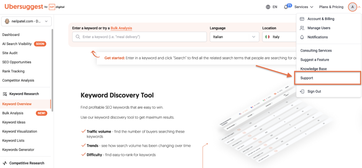This screenshot has width=362, height=168.
Task: Expand the neilpatel.com project selector
Action: coord(26,21)
